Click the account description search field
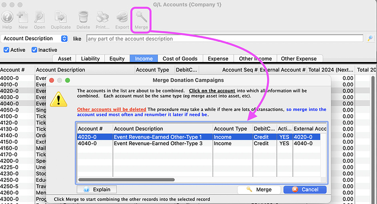The image size is (377, 204). click(225, 39)
